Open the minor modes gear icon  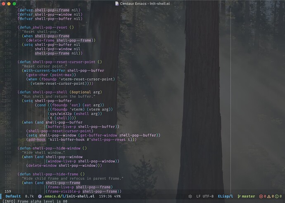point(190,196)
